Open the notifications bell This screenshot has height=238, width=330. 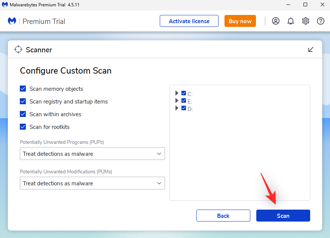291,21
